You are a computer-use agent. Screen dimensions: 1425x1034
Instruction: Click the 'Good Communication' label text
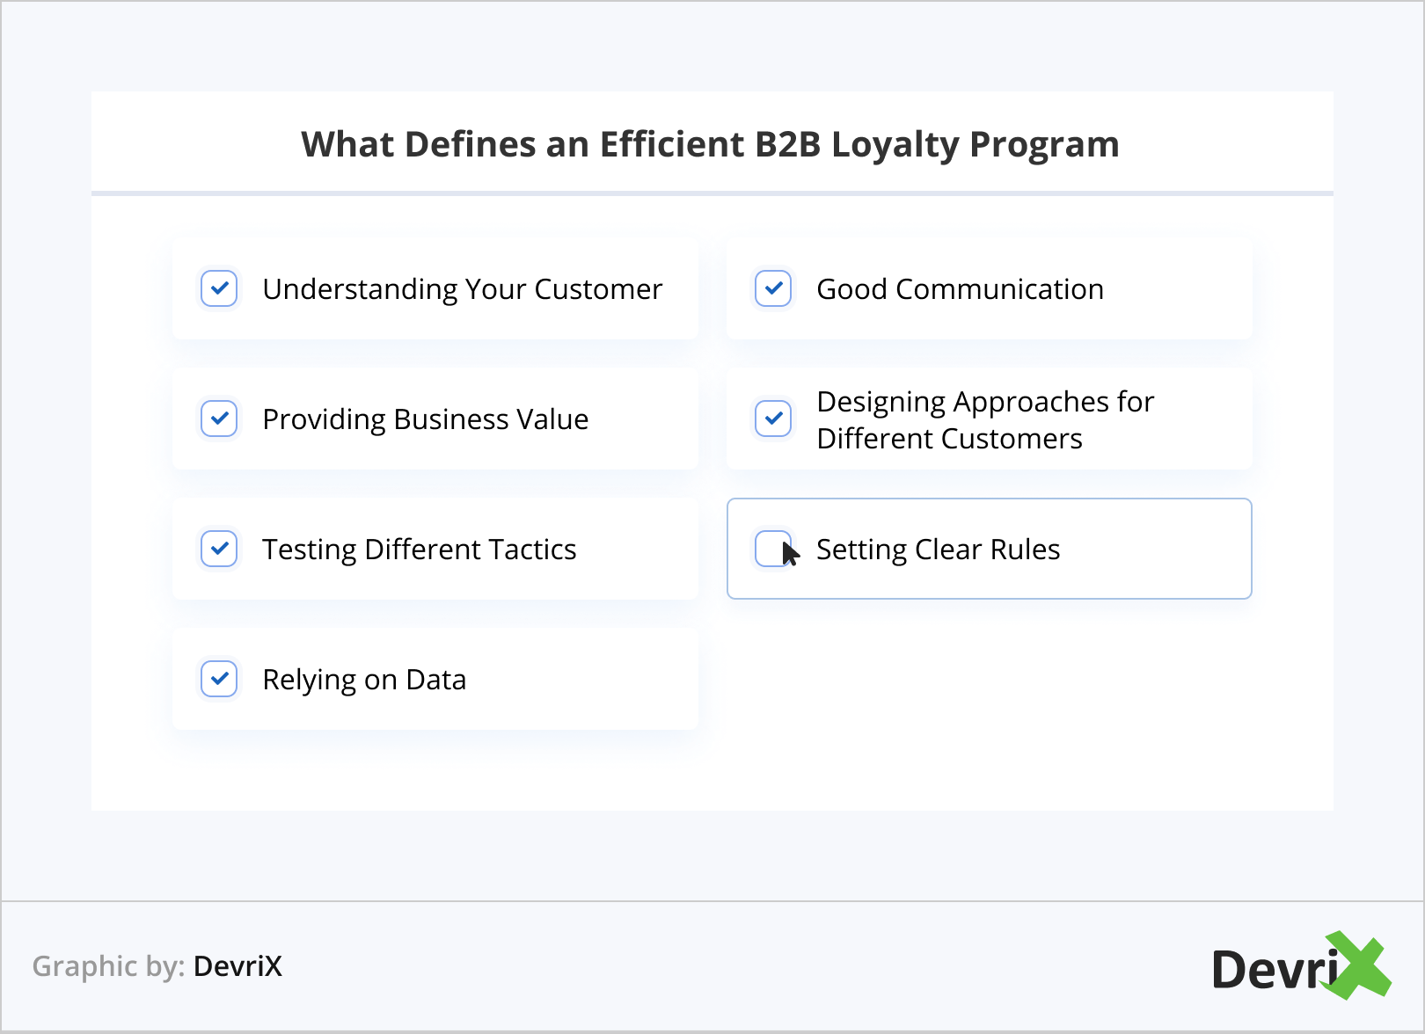point(960,289)
